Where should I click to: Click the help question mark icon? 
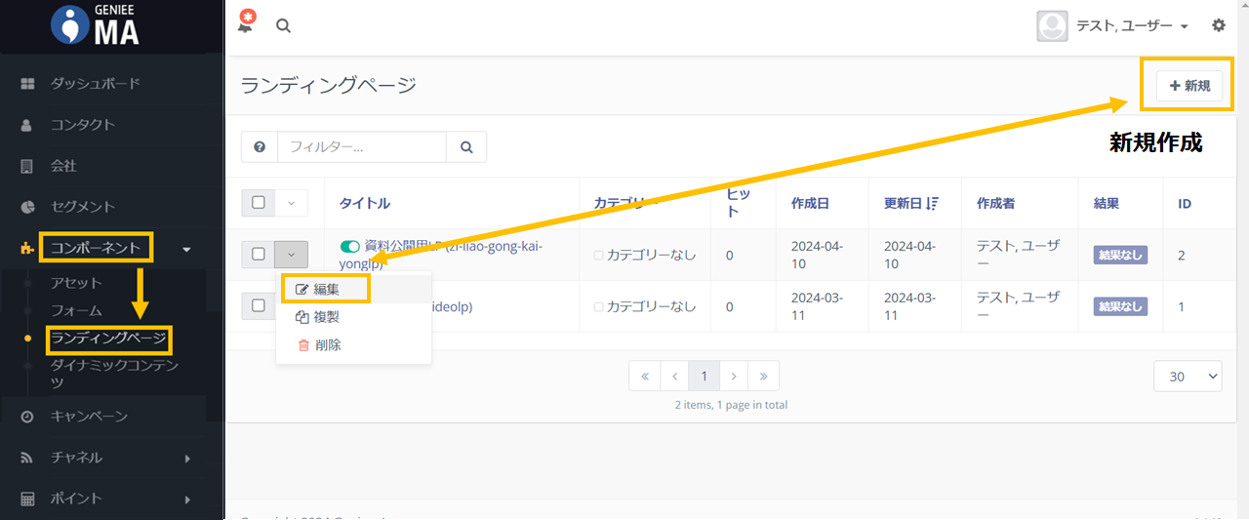coord(260,147)
